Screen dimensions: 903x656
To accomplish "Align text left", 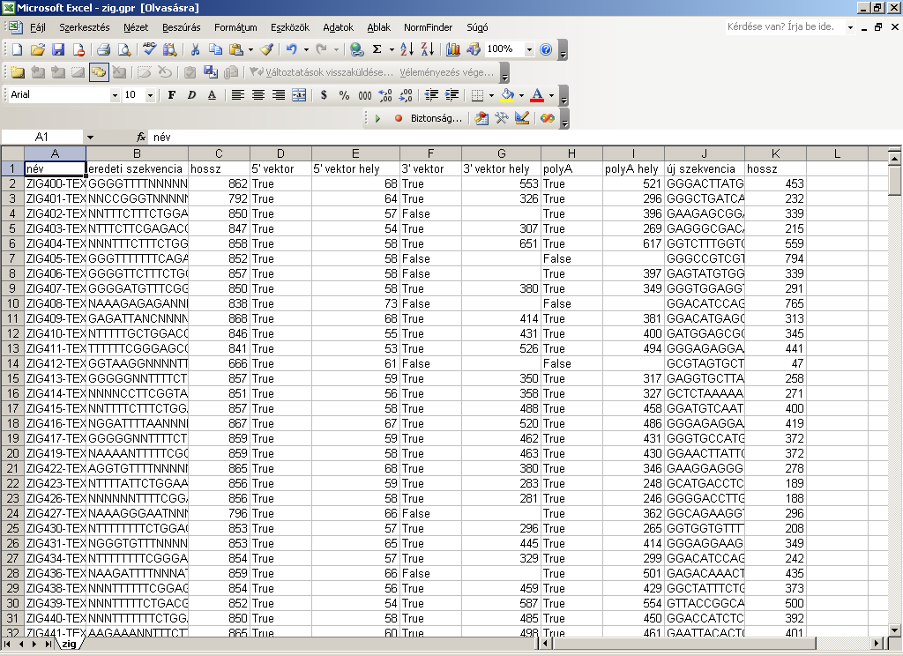I will (x=237, y=95).
